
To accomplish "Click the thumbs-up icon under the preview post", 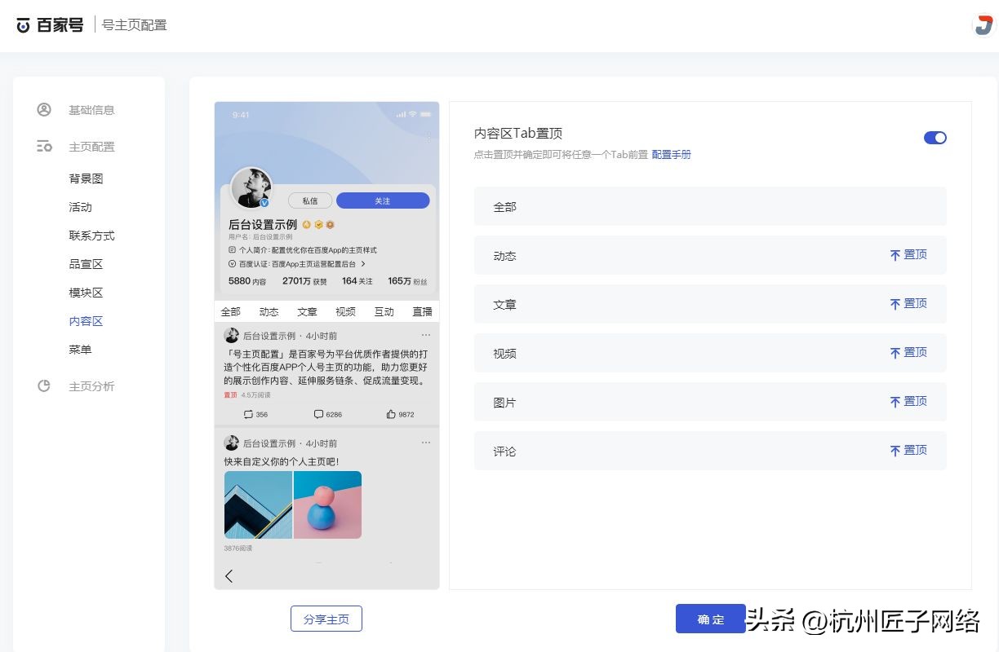I will click(x=391, y=414).
